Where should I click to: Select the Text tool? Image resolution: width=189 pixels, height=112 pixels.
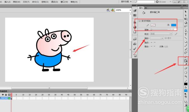click(x=186, y=34)
